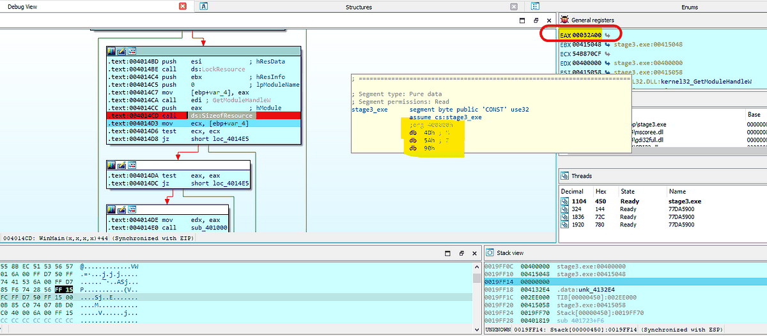Jump using arrow next to ECX value
Image resolution: width=767 pixels, height=336 pixels.
pos(607,54)
